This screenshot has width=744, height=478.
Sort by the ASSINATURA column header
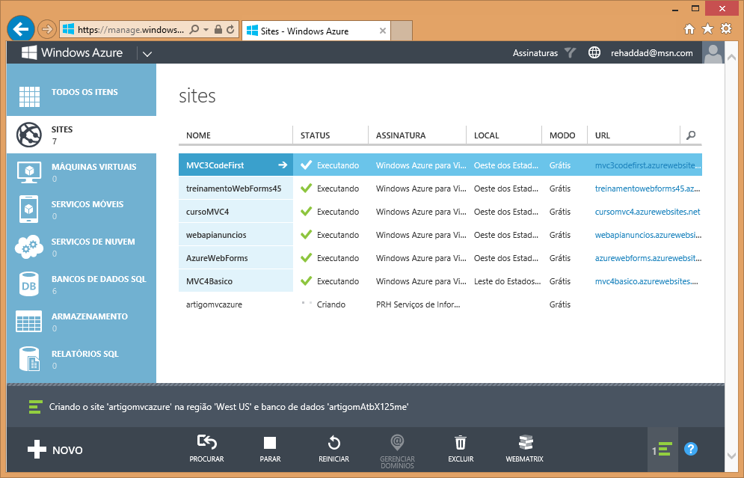pyautogui.click(x=401, y=135)
